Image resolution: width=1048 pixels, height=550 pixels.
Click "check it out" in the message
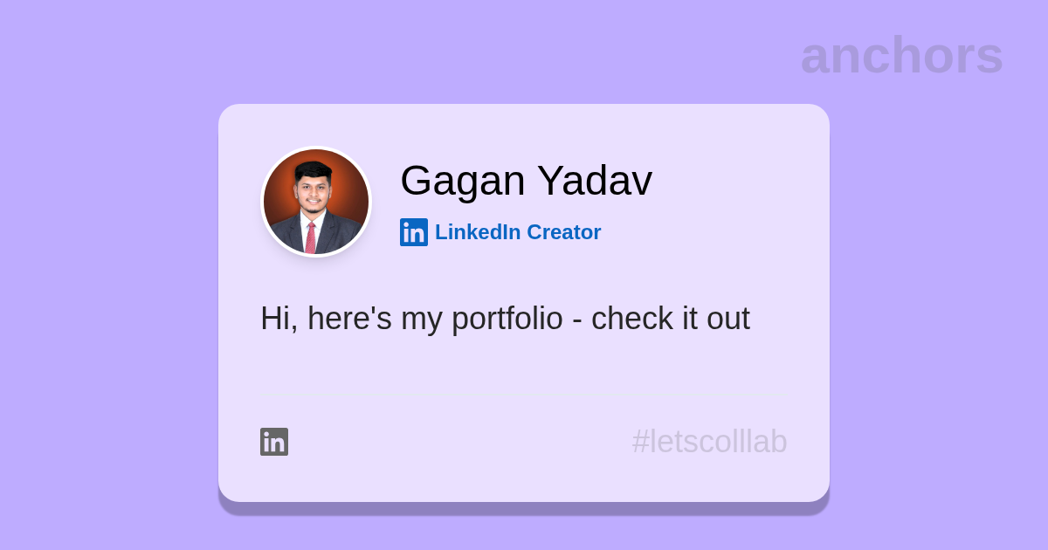pyautogui.click(x=670, y=319)
